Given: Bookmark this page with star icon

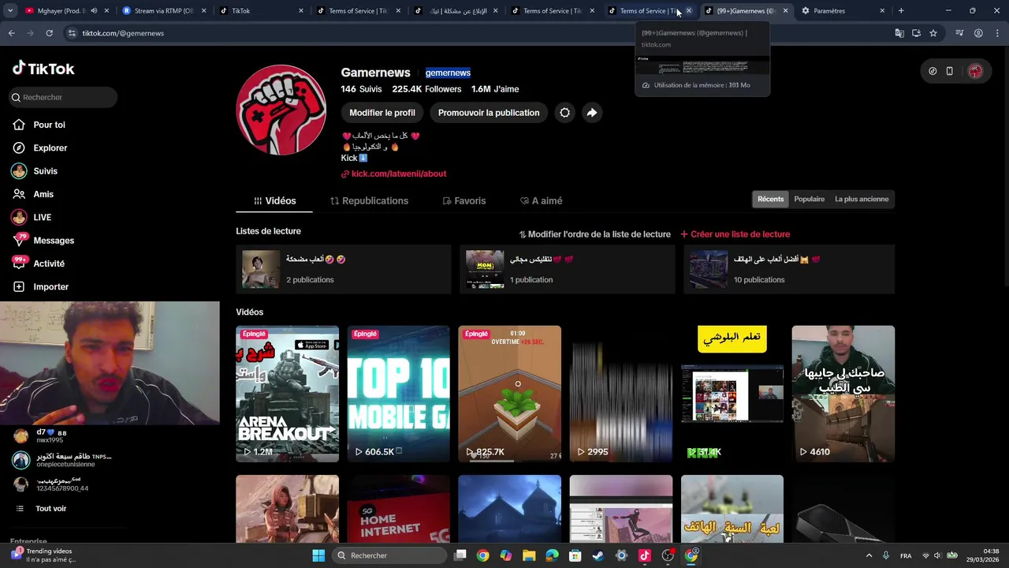Looking at the screenshot, I should coord(933,33).
